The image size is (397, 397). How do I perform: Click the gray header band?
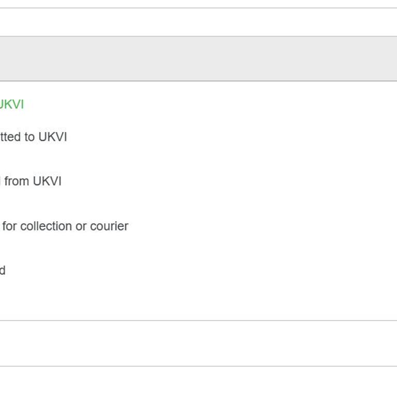coord(198,58)
